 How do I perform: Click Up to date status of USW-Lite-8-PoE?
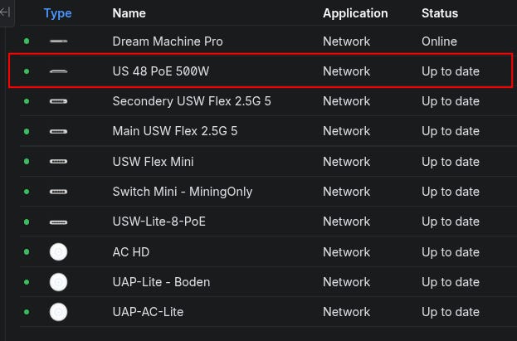pos(451,222)
